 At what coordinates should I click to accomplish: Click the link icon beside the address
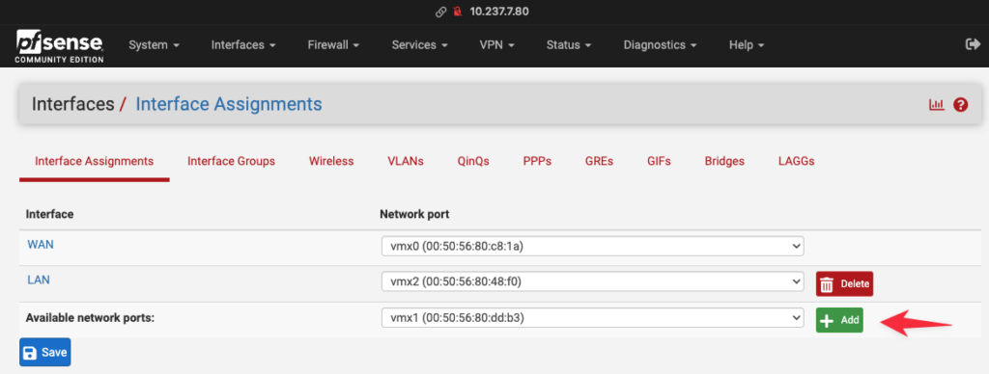coord(440,12)
